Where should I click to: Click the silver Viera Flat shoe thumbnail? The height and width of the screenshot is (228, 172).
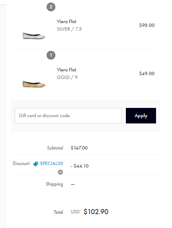[34, 36]
